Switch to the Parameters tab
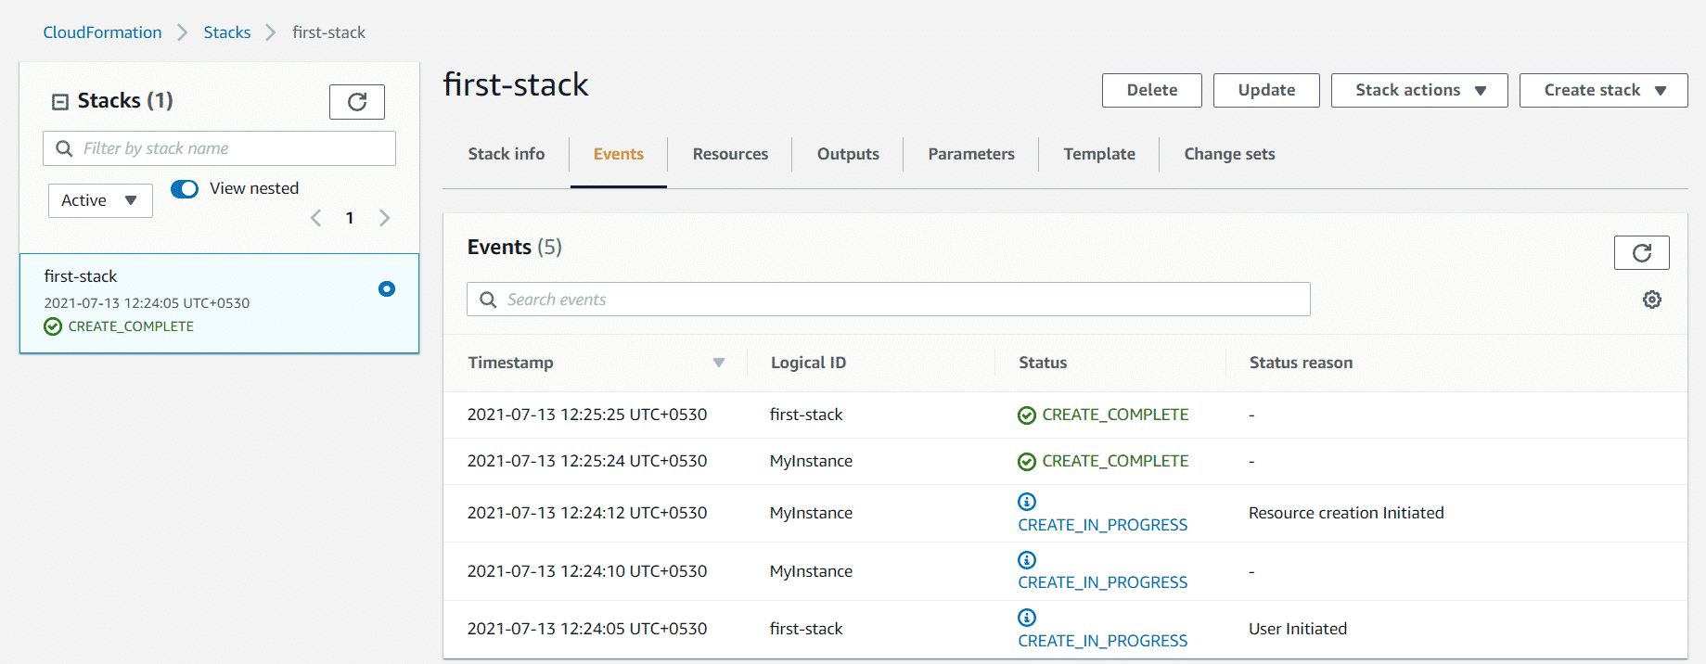 pyautogui.click(x=971, y=154)
